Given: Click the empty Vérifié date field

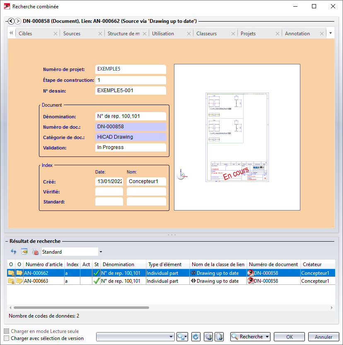Looking at the screenshot, I should [109, 192].
